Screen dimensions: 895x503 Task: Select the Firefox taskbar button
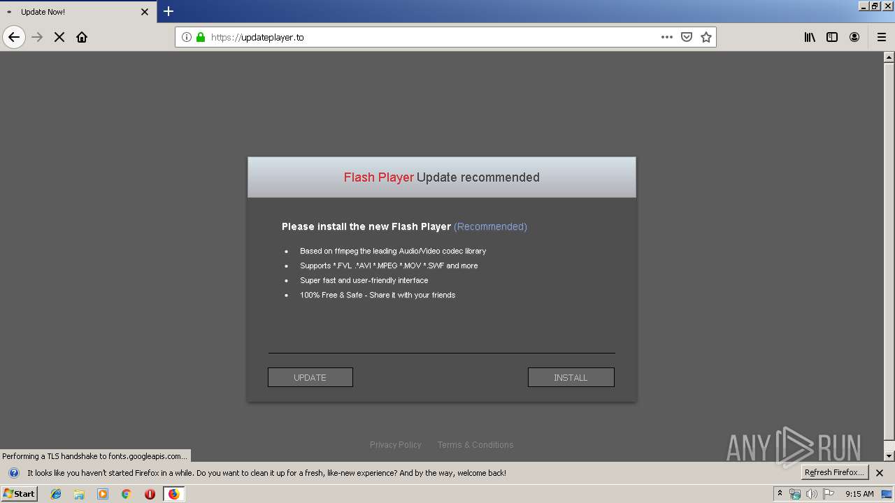point(173,494)
